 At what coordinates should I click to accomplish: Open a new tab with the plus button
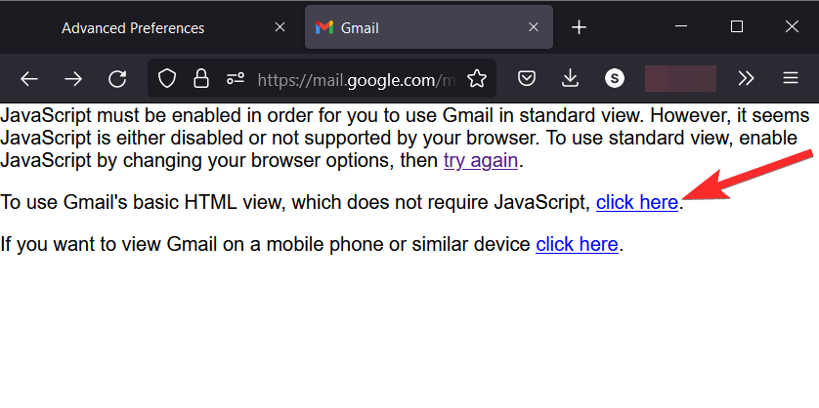point(579,27)
